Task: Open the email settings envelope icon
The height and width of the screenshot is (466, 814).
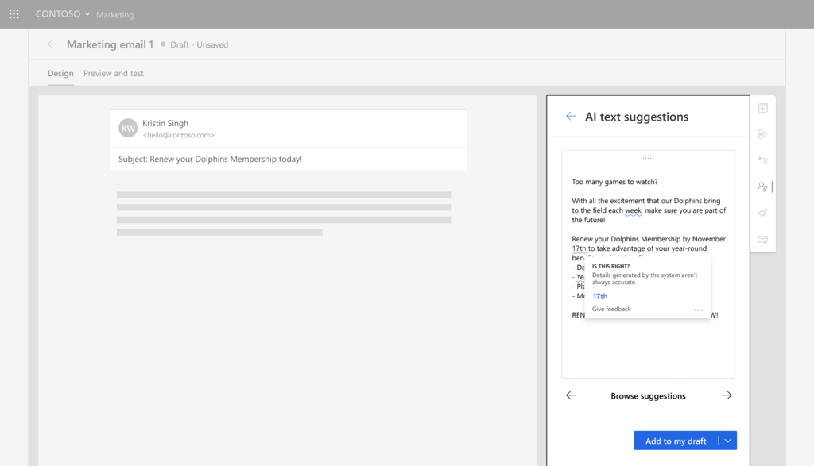Action: point(762,239)
